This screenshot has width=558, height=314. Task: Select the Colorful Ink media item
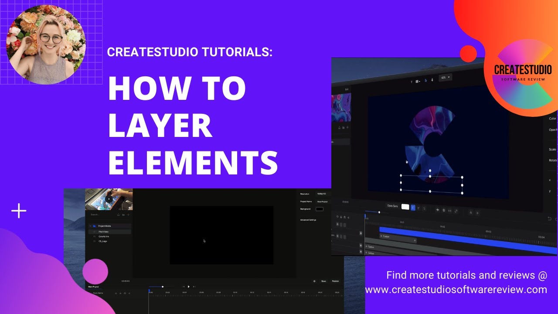[104, 236]
